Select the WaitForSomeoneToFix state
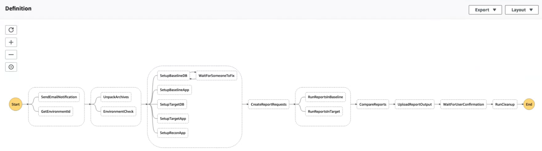Image resolution: width=542 pixels, height=151 pixels. (x=216, y=76)
